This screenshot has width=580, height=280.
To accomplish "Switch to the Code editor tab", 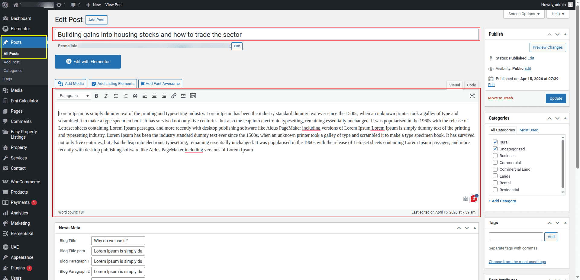I will (x=471, y=85).
